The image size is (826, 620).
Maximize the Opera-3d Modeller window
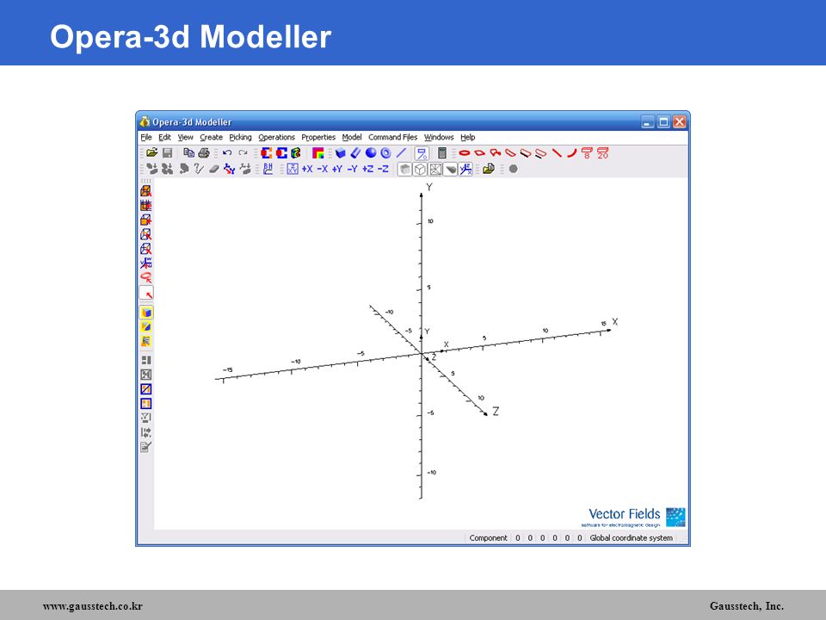click(x=663, y=121)
